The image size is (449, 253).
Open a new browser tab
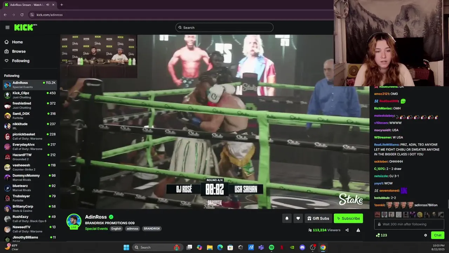tap(62, 5)
